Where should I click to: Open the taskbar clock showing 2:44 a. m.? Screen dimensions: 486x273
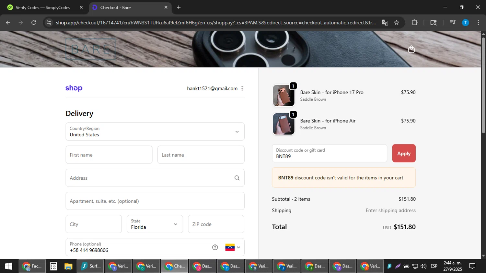[453, 266]
